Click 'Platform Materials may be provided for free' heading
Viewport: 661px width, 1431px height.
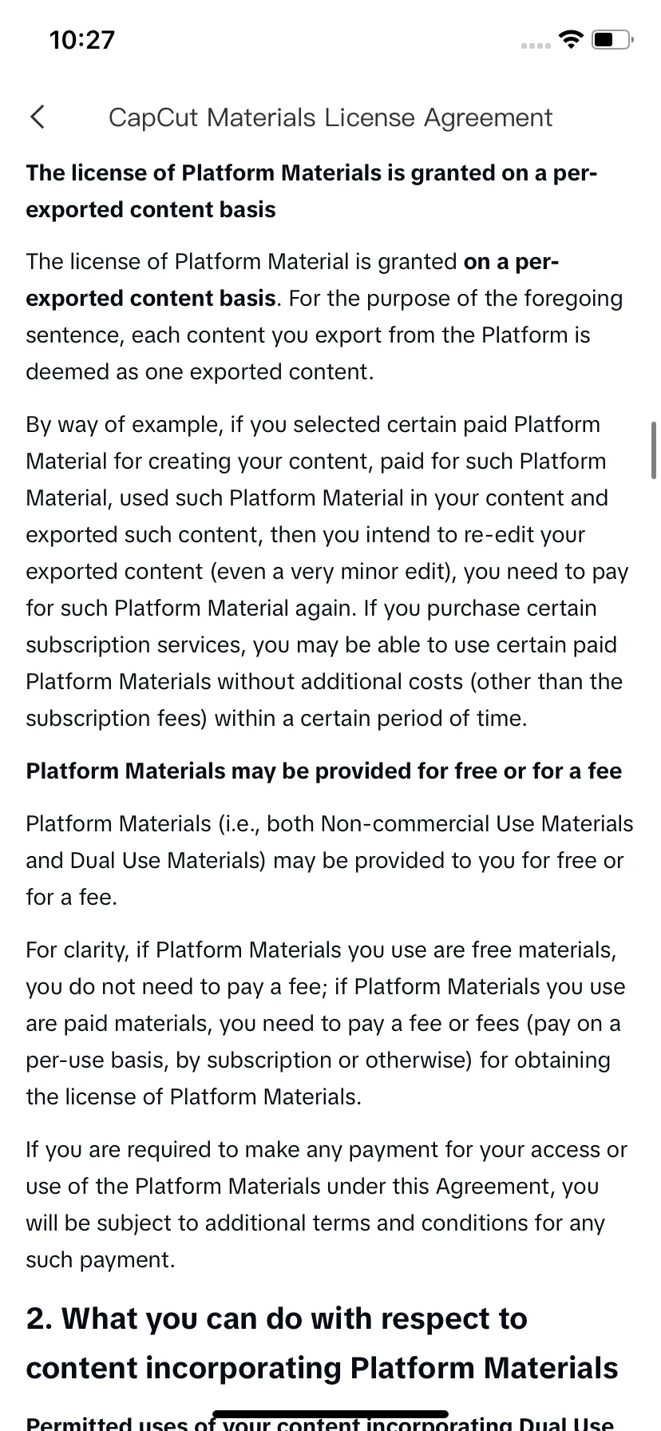324,771
